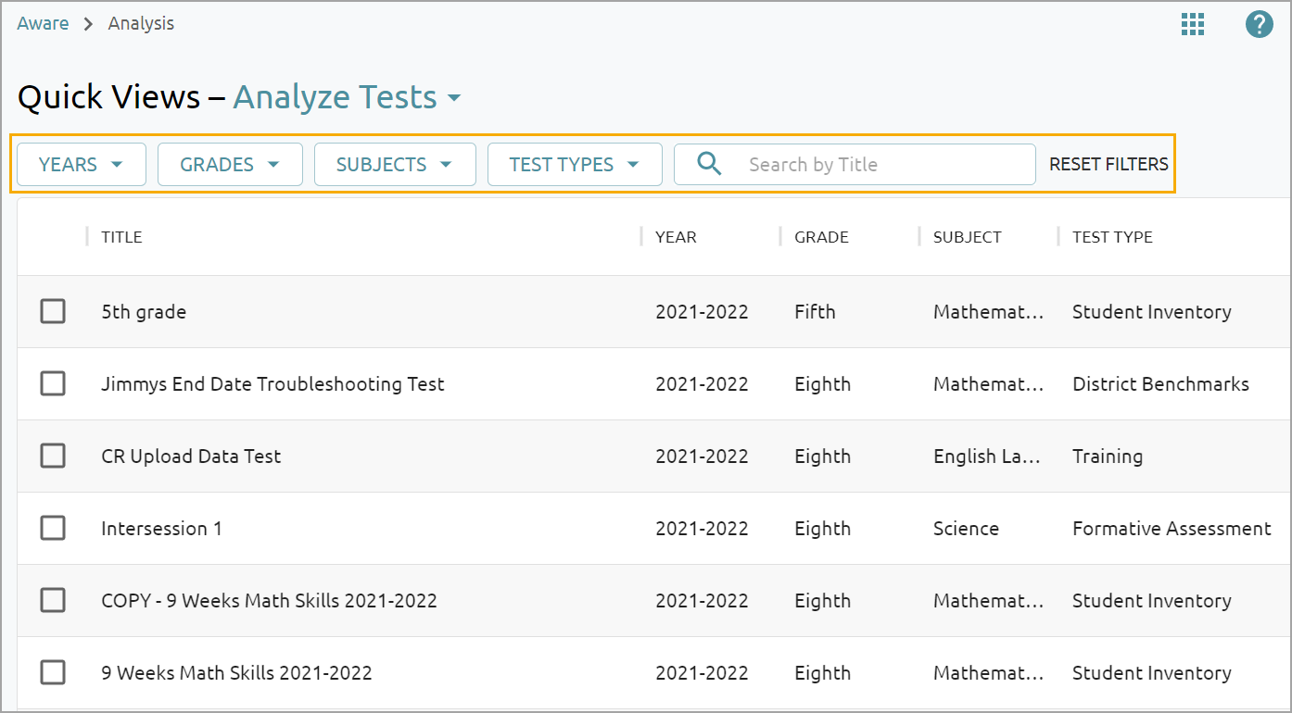The image size is (1292, 713).
Task: Tick the CR Upload Data Test checkbox
Action: 53,456
